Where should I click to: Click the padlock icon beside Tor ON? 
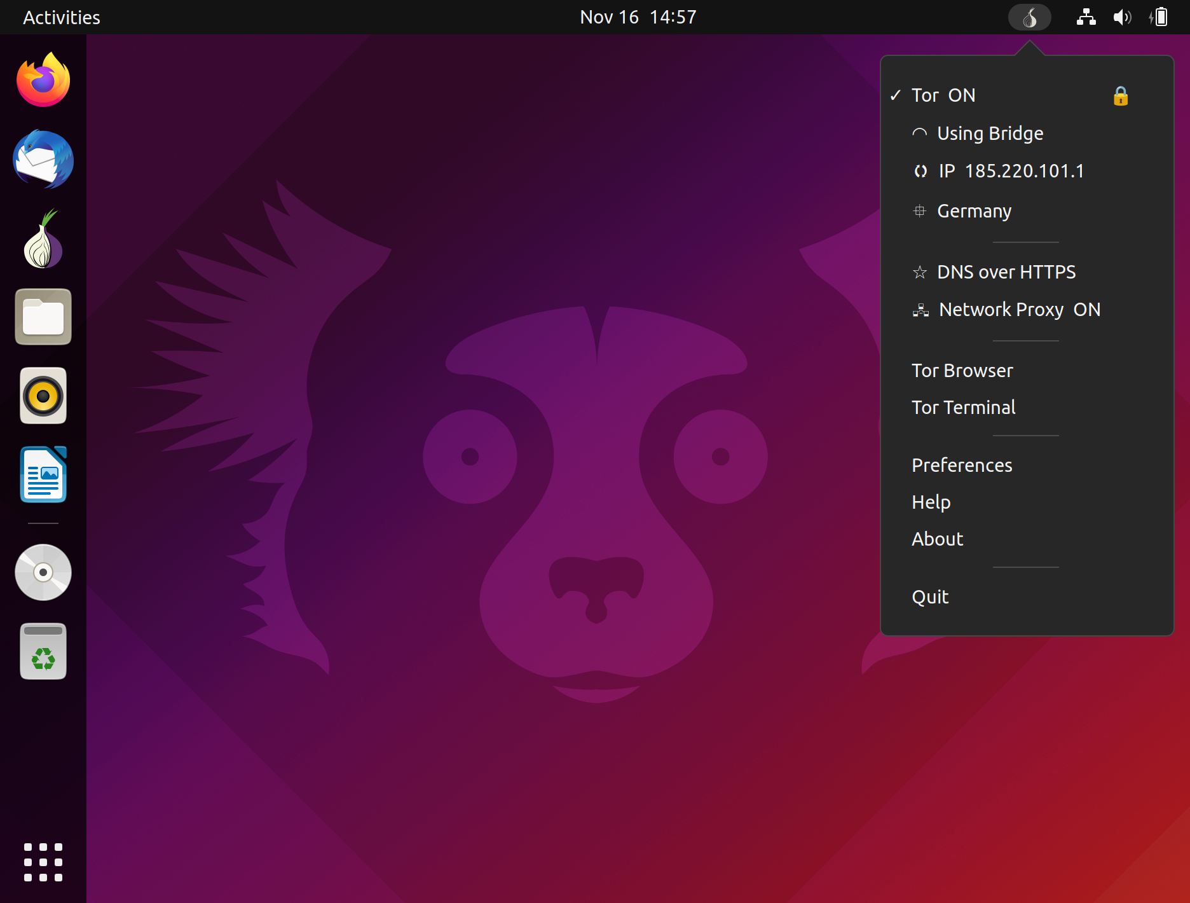click(1121, 96)
